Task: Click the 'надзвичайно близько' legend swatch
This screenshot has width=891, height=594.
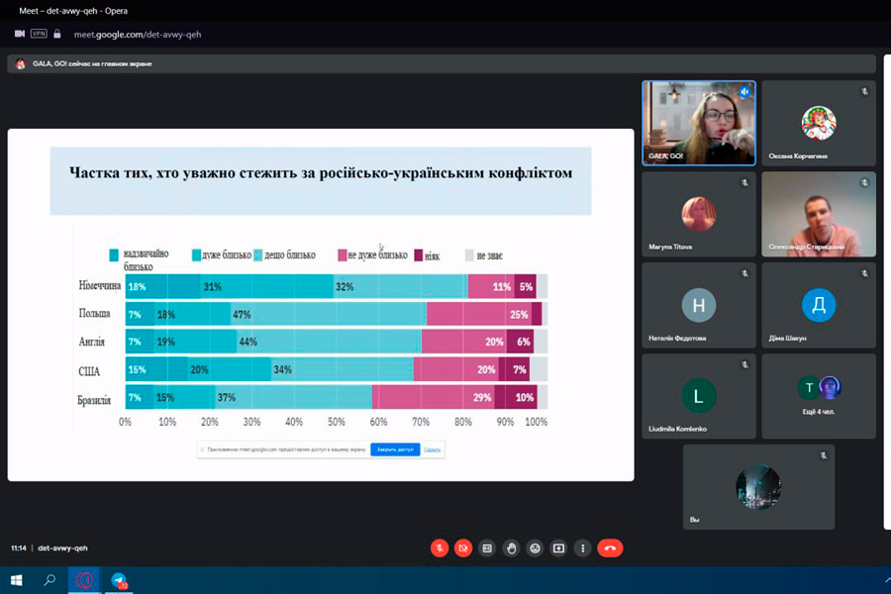Action: 114,255
